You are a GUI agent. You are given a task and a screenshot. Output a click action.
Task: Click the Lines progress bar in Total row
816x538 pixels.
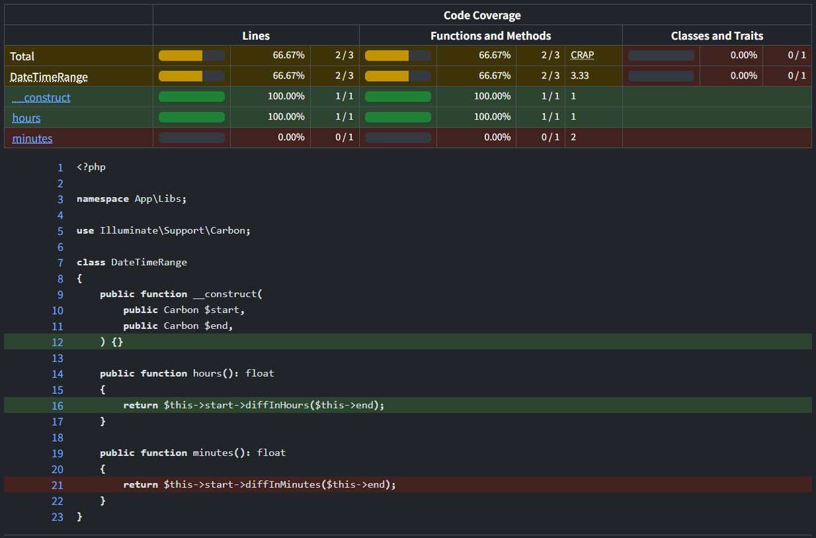click(192, 56)
